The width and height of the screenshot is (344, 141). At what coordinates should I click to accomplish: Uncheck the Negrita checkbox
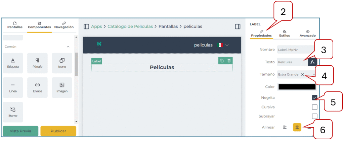point(314,98)
